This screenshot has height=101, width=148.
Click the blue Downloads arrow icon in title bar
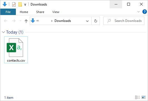(5, 4)
